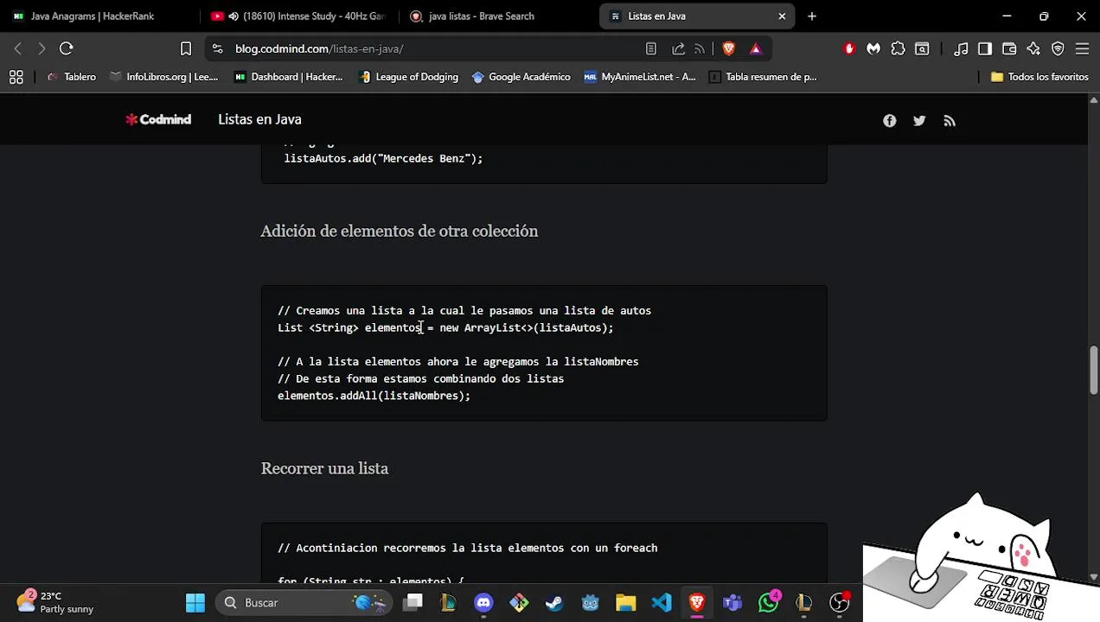Open the InfoLibros.org bookmark
Viewport: 1100px width, 622px height.
[164, 77]
